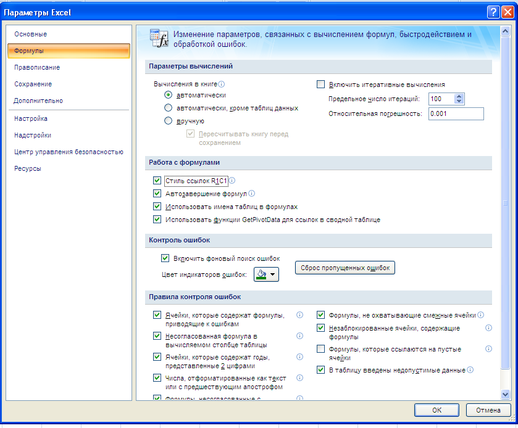Image resolution: width=518 pixels, height=428 pixels.
Task: Open Excel dialog help via the question mark icon
Action: click(492, 10)
